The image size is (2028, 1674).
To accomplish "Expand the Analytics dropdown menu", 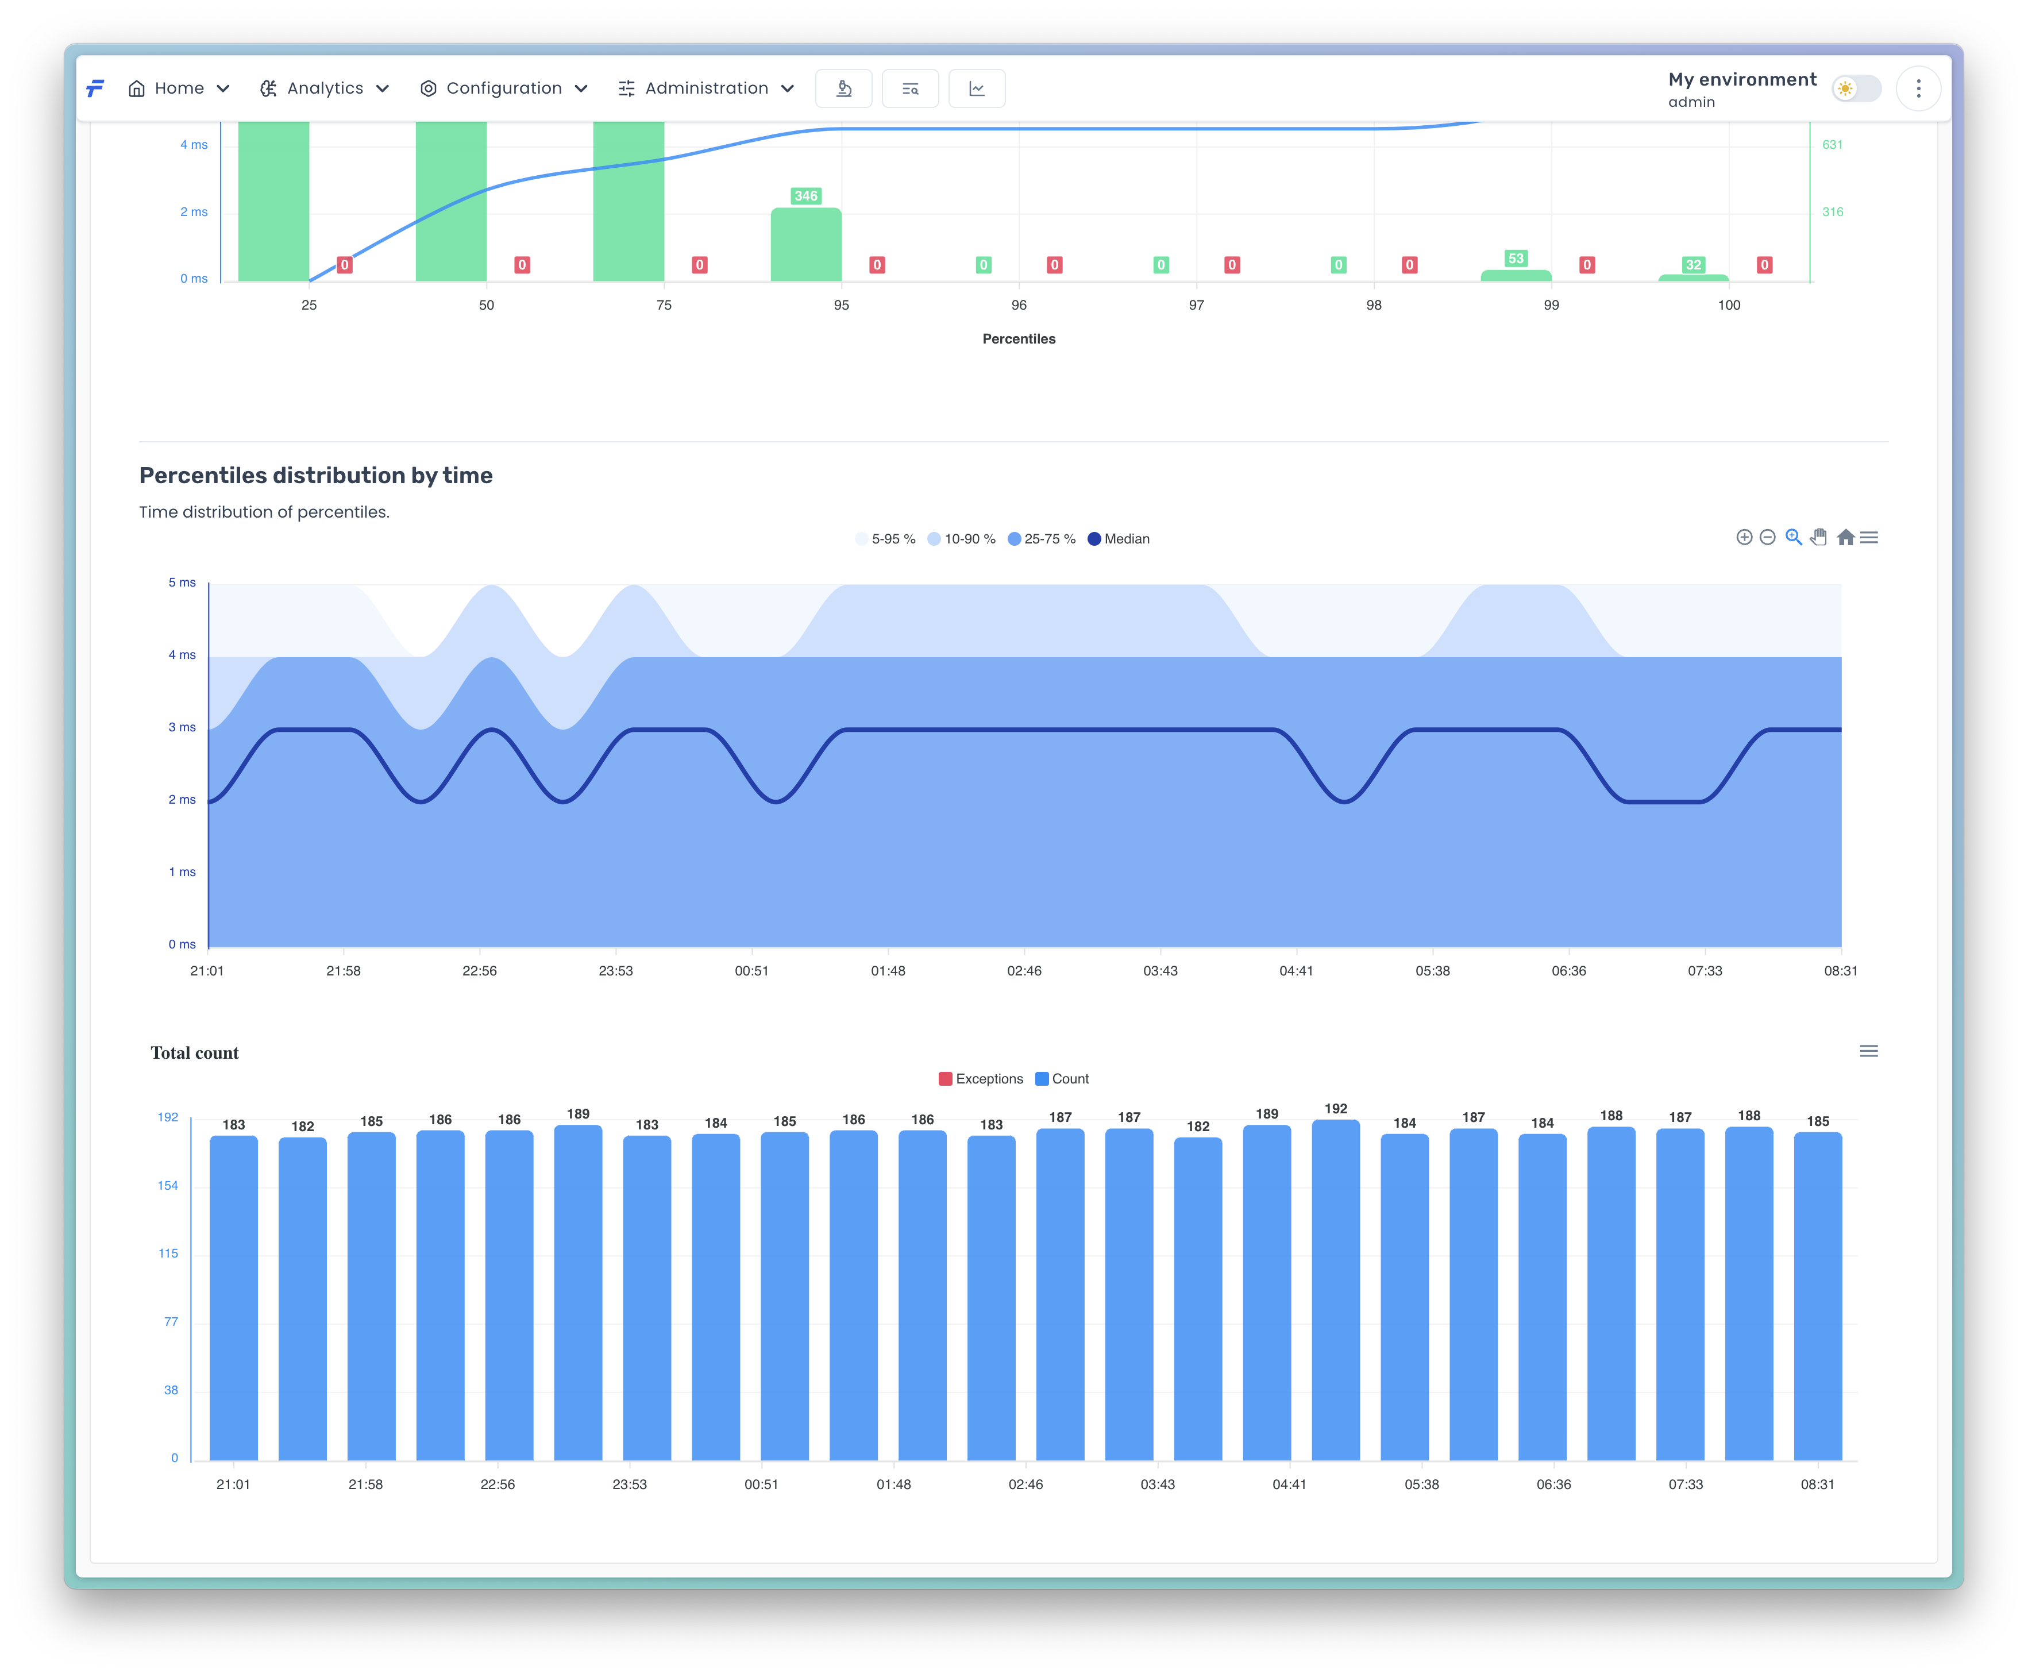I will (x=325, y=88).
